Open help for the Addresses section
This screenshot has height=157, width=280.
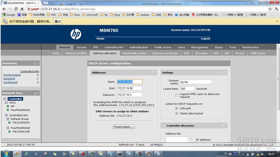[x=153, y=72]
